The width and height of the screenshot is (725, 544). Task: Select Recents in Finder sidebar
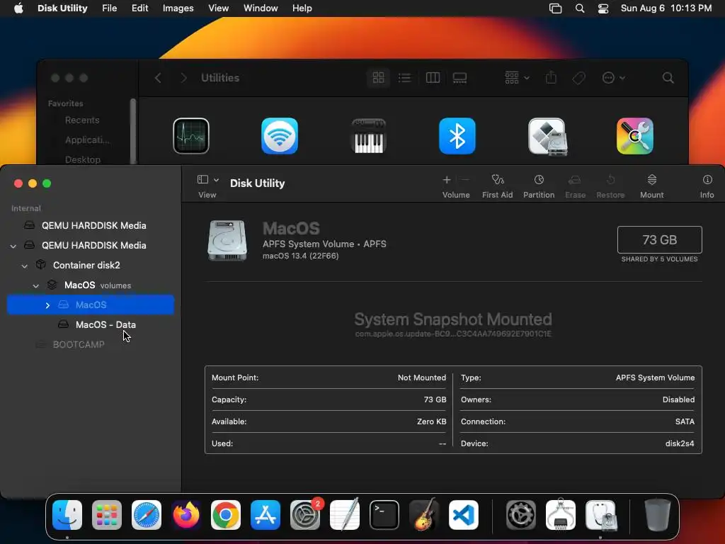coord(82,120)
